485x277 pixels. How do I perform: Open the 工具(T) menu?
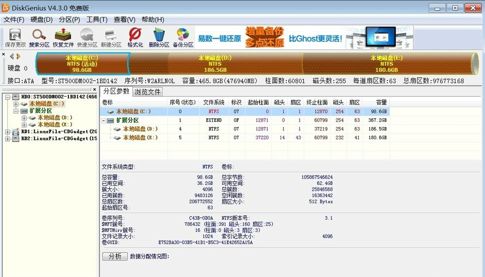click(x=97, y=20)
